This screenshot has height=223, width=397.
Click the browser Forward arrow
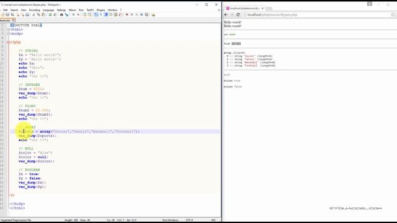232,15
